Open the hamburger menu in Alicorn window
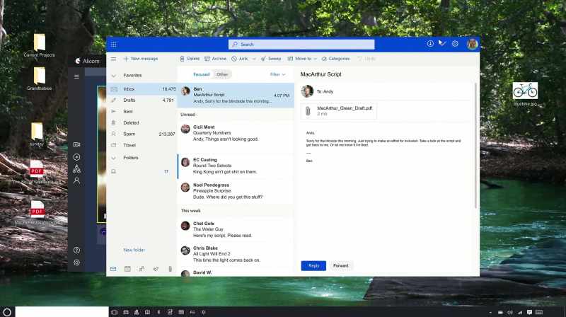566x317 pixels. click(x=76, y=76)
